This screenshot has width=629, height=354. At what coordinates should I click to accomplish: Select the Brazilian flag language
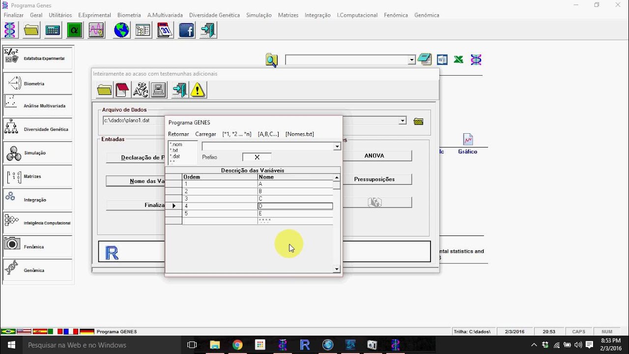(8, 332)
